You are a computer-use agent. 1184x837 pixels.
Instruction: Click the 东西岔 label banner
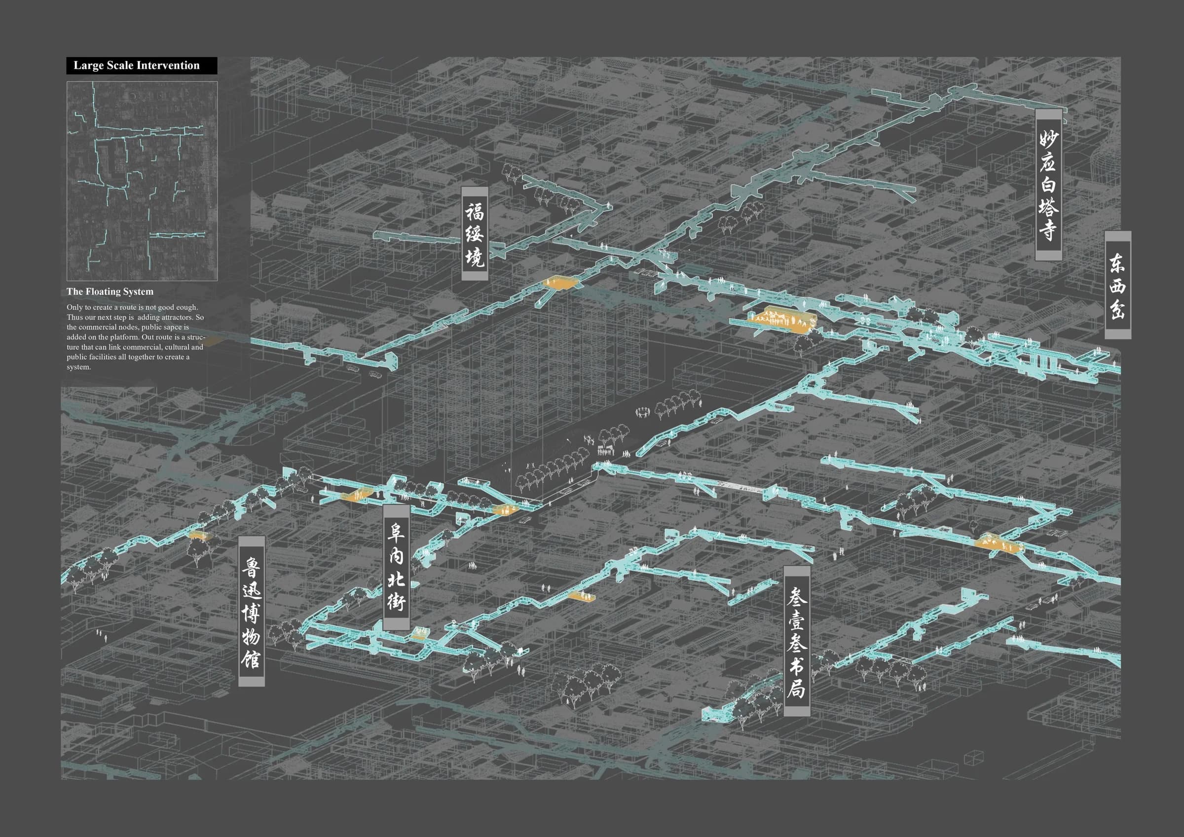tap(1117, 285)
